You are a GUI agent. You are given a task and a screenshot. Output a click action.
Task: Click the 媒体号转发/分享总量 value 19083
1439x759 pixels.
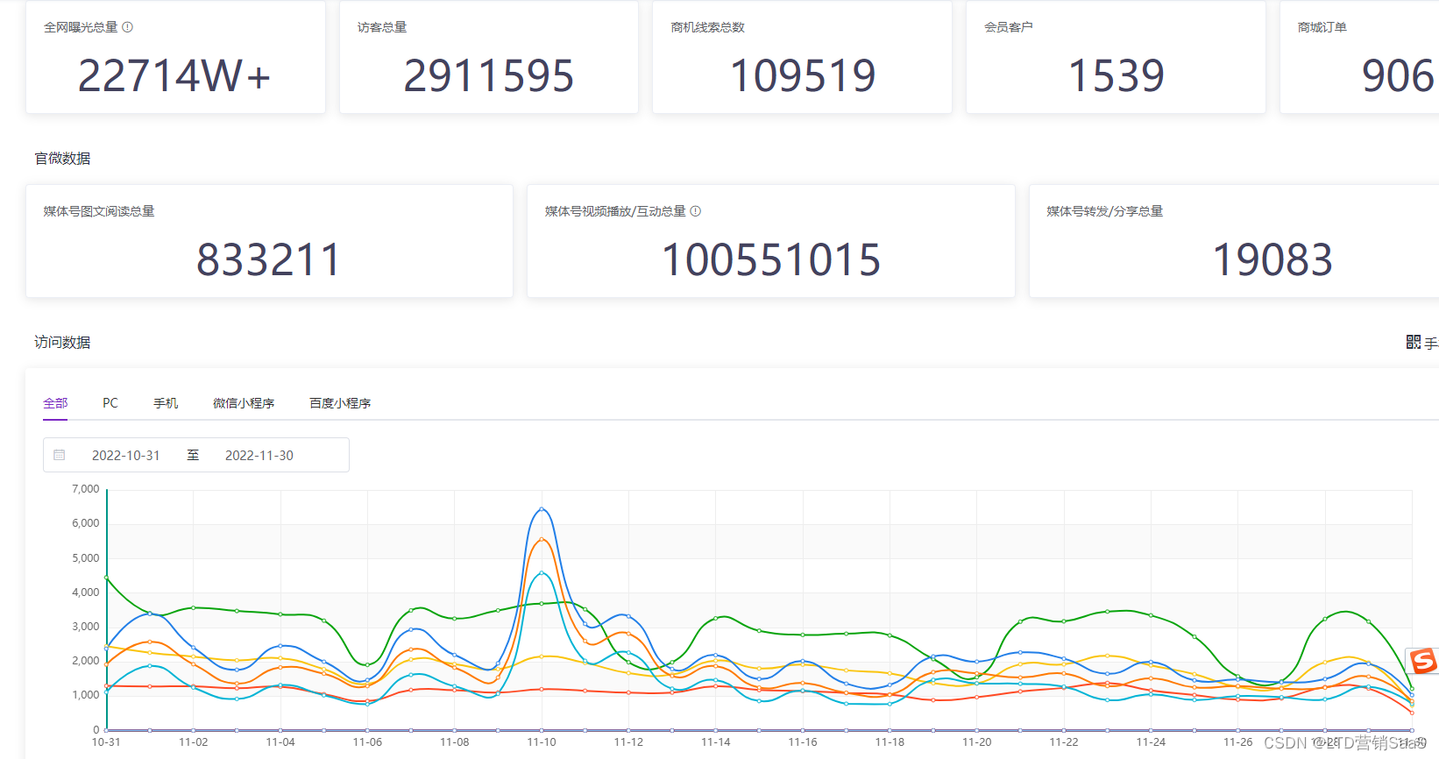pos(1272,259)
